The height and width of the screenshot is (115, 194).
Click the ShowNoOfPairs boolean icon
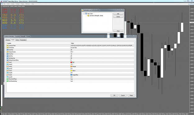point(7,79)
